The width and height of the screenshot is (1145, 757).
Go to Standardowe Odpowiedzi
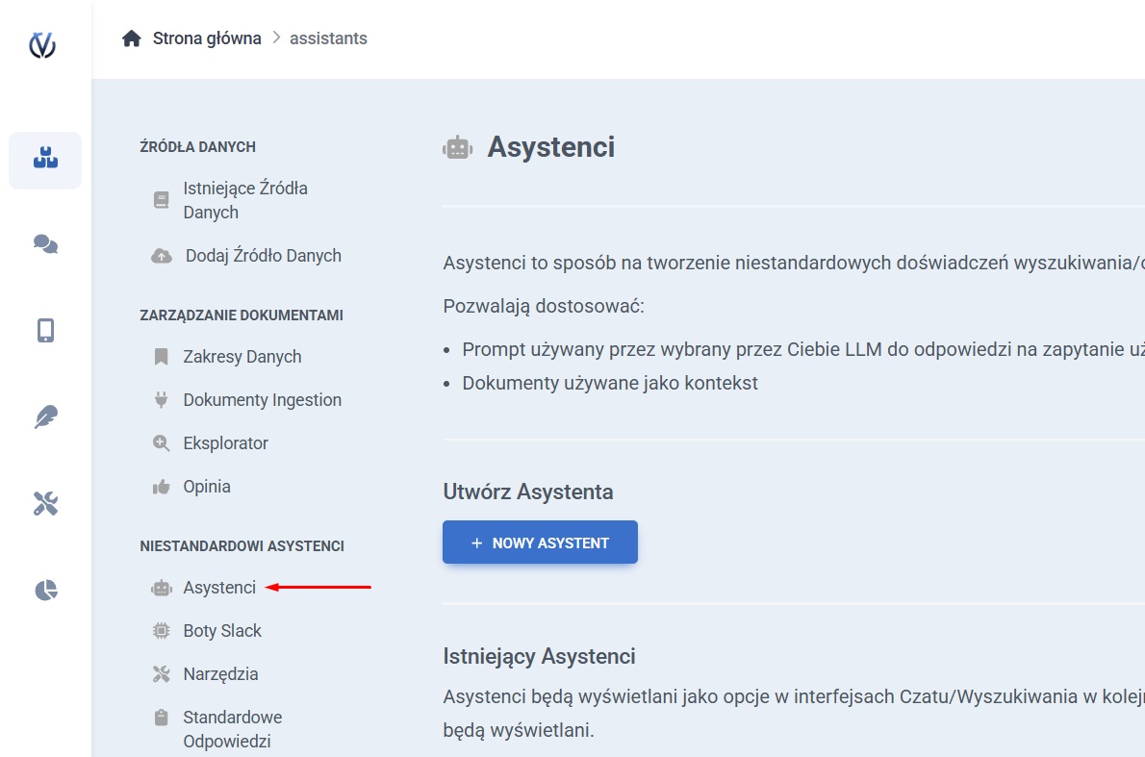(x=232, y=729)
